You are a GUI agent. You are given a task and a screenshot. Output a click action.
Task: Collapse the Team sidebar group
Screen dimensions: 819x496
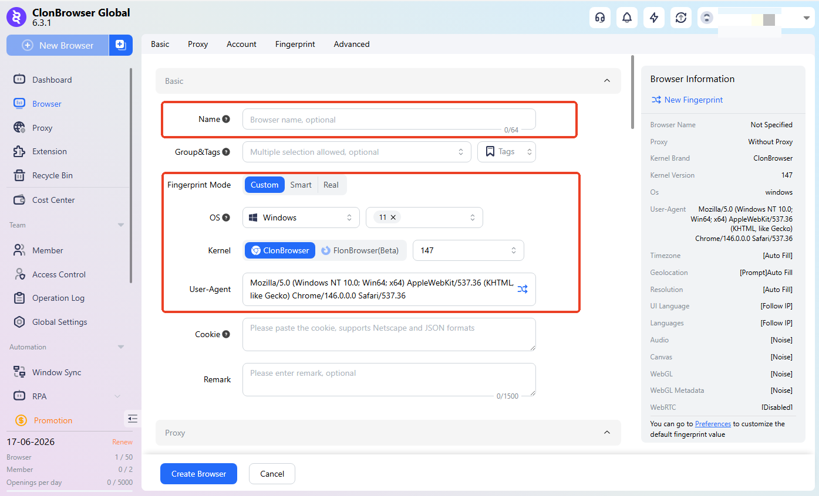(x=121, y=225)
